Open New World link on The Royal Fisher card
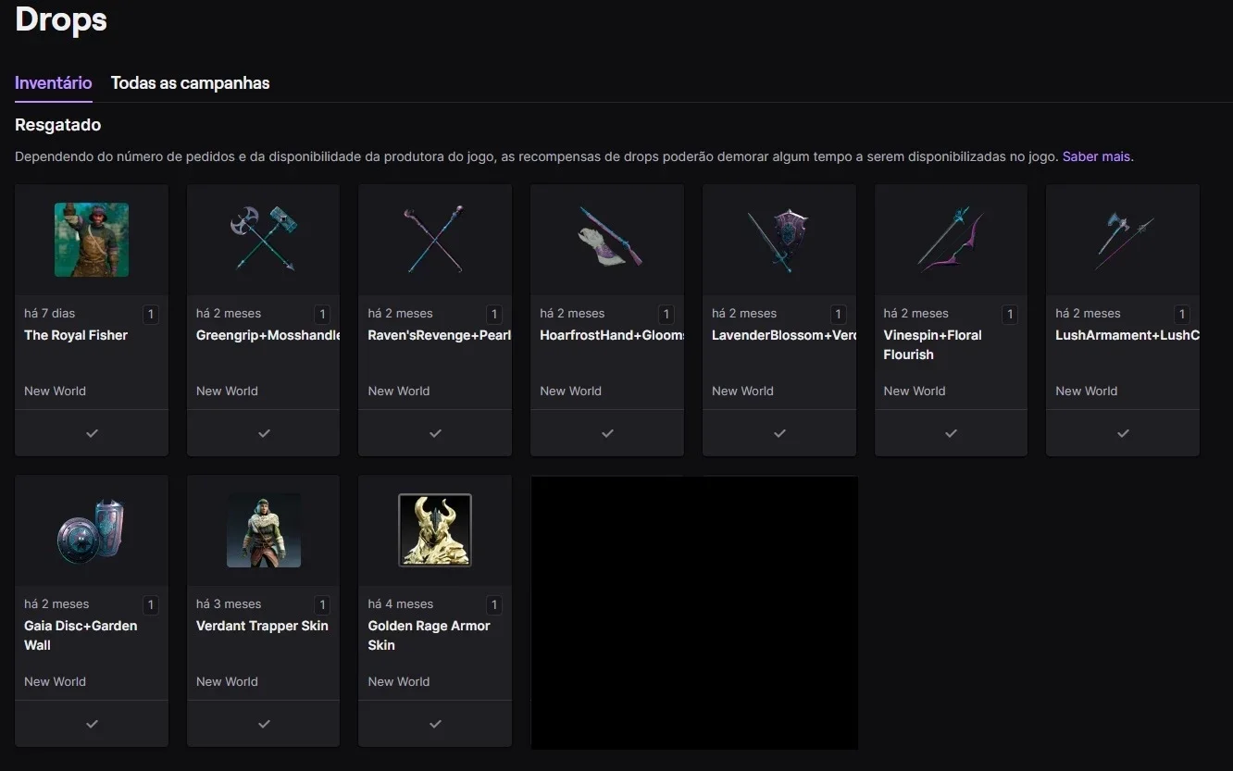This screenshot has width=1233, height=771. coord(55,391)
